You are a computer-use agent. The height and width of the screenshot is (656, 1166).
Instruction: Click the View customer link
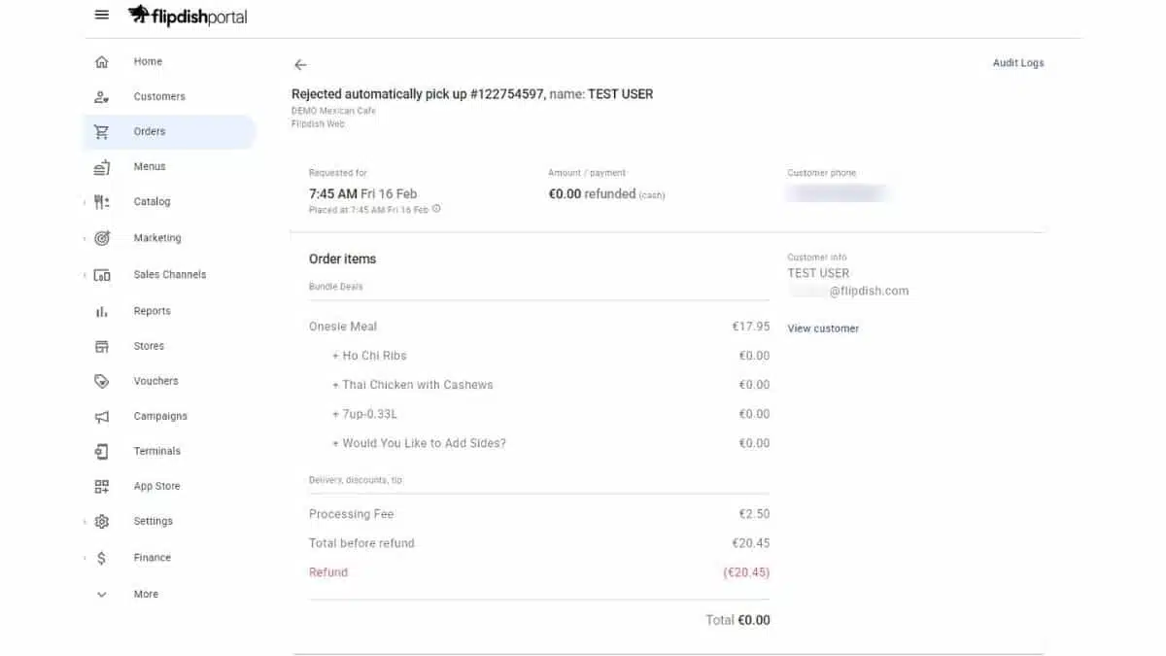click(823, 328)
